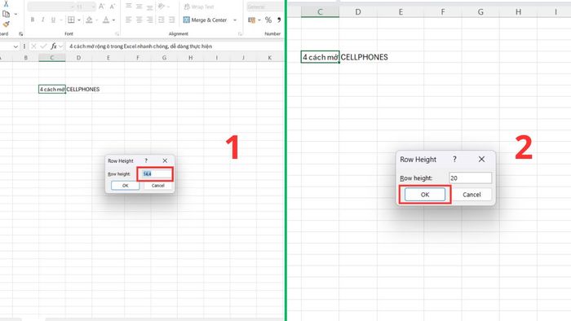Click Increase Indent icon

172,20
